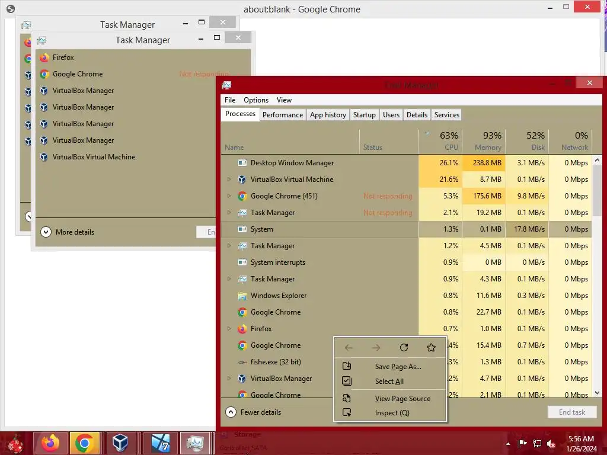
Task: Select the Processes tab
Action: (240, 114)
